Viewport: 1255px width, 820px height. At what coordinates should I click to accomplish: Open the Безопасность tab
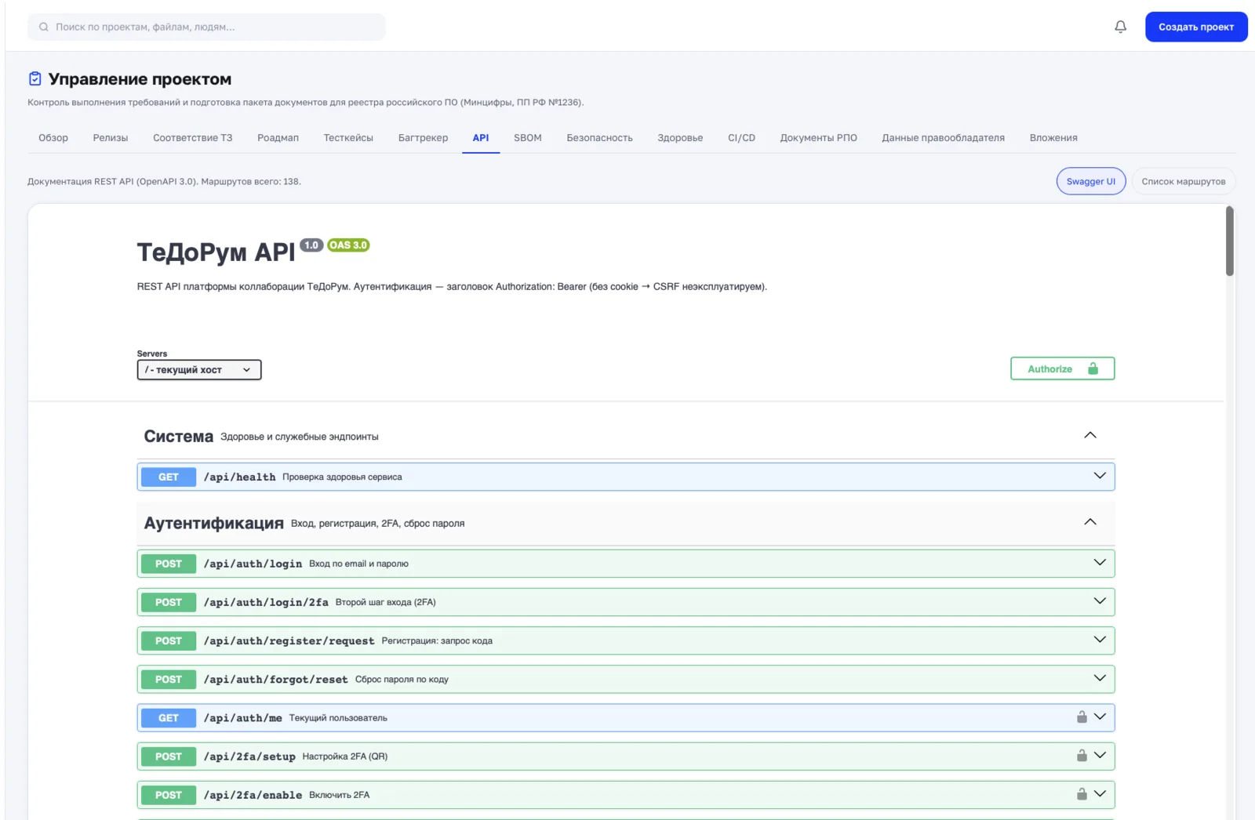pyautogui.click(x=600, y=138)
